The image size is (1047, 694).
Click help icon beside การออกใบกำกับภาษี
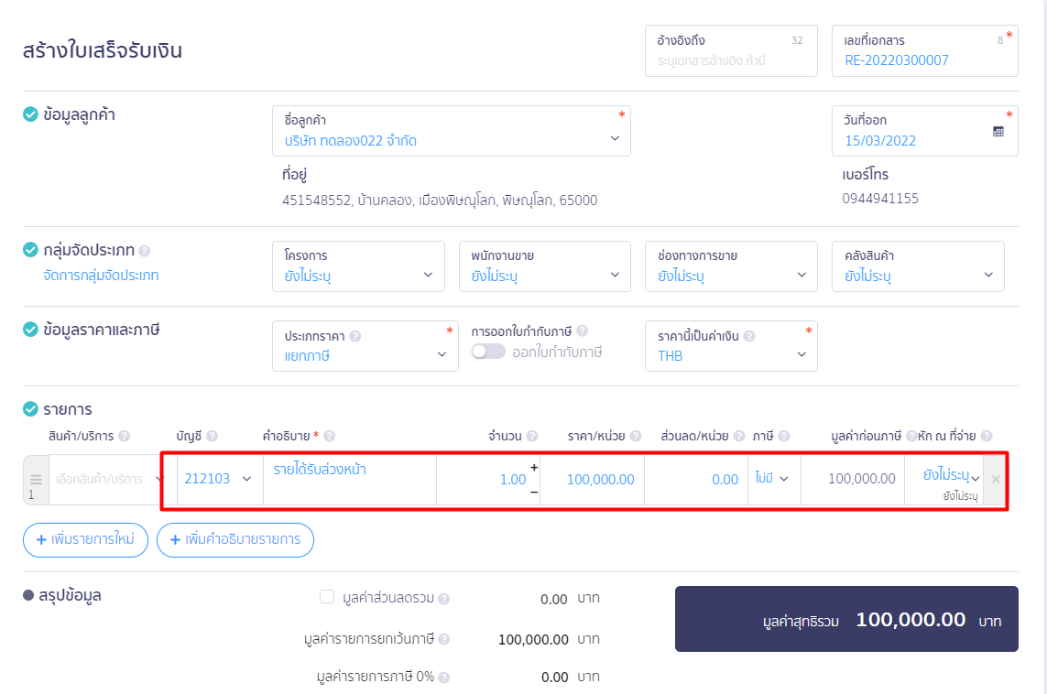583,331
